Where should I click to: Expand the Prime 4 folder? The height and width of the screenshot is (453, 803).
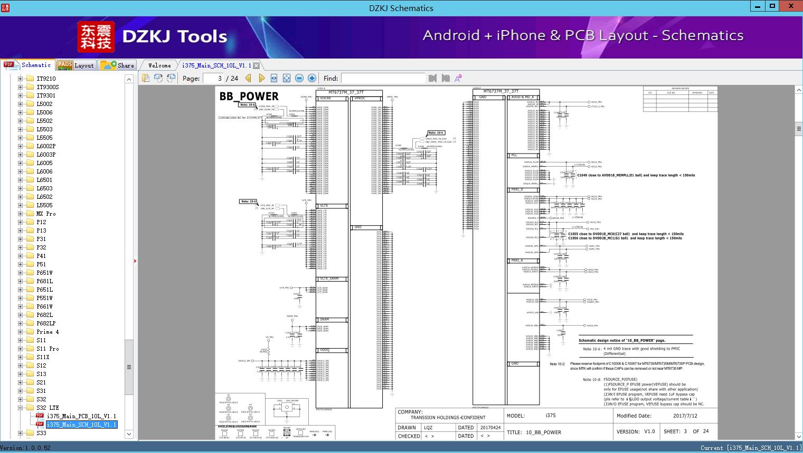pos(21,332)
